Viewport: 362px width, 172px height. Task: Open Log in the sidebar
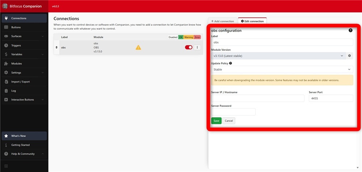tap(24, 91)
